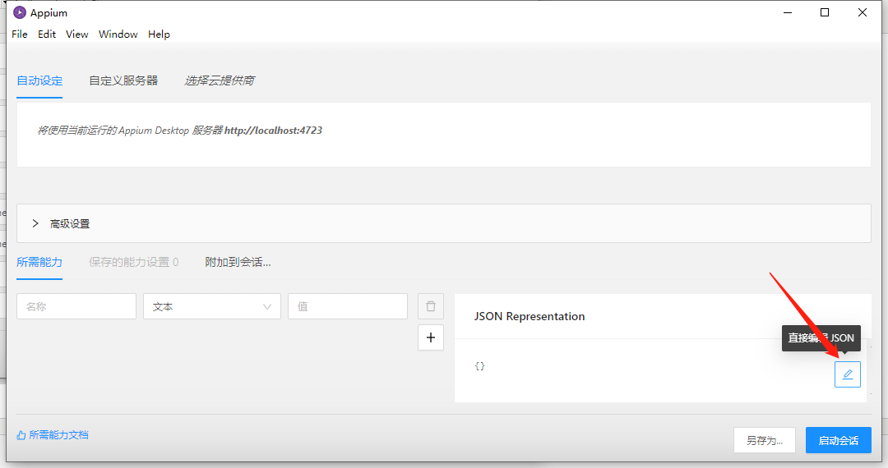Open the Window menu
The image size is (888, 468).
pyautogui.click(x=118, y=34)
